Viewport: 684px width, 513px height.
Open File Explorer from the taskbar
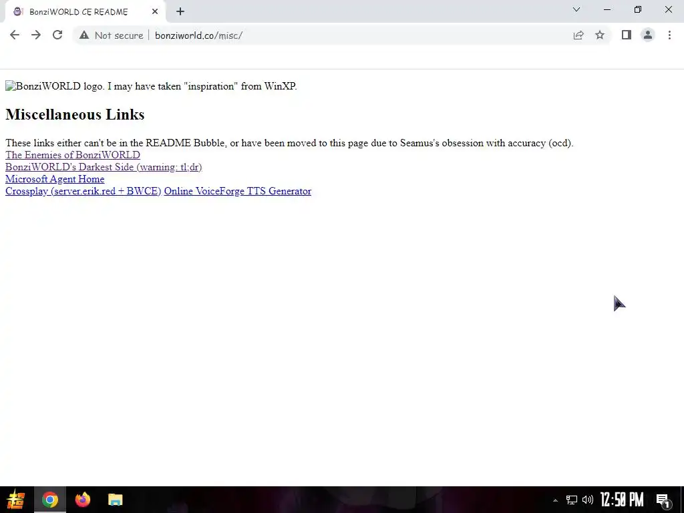(x=115, y=500)
